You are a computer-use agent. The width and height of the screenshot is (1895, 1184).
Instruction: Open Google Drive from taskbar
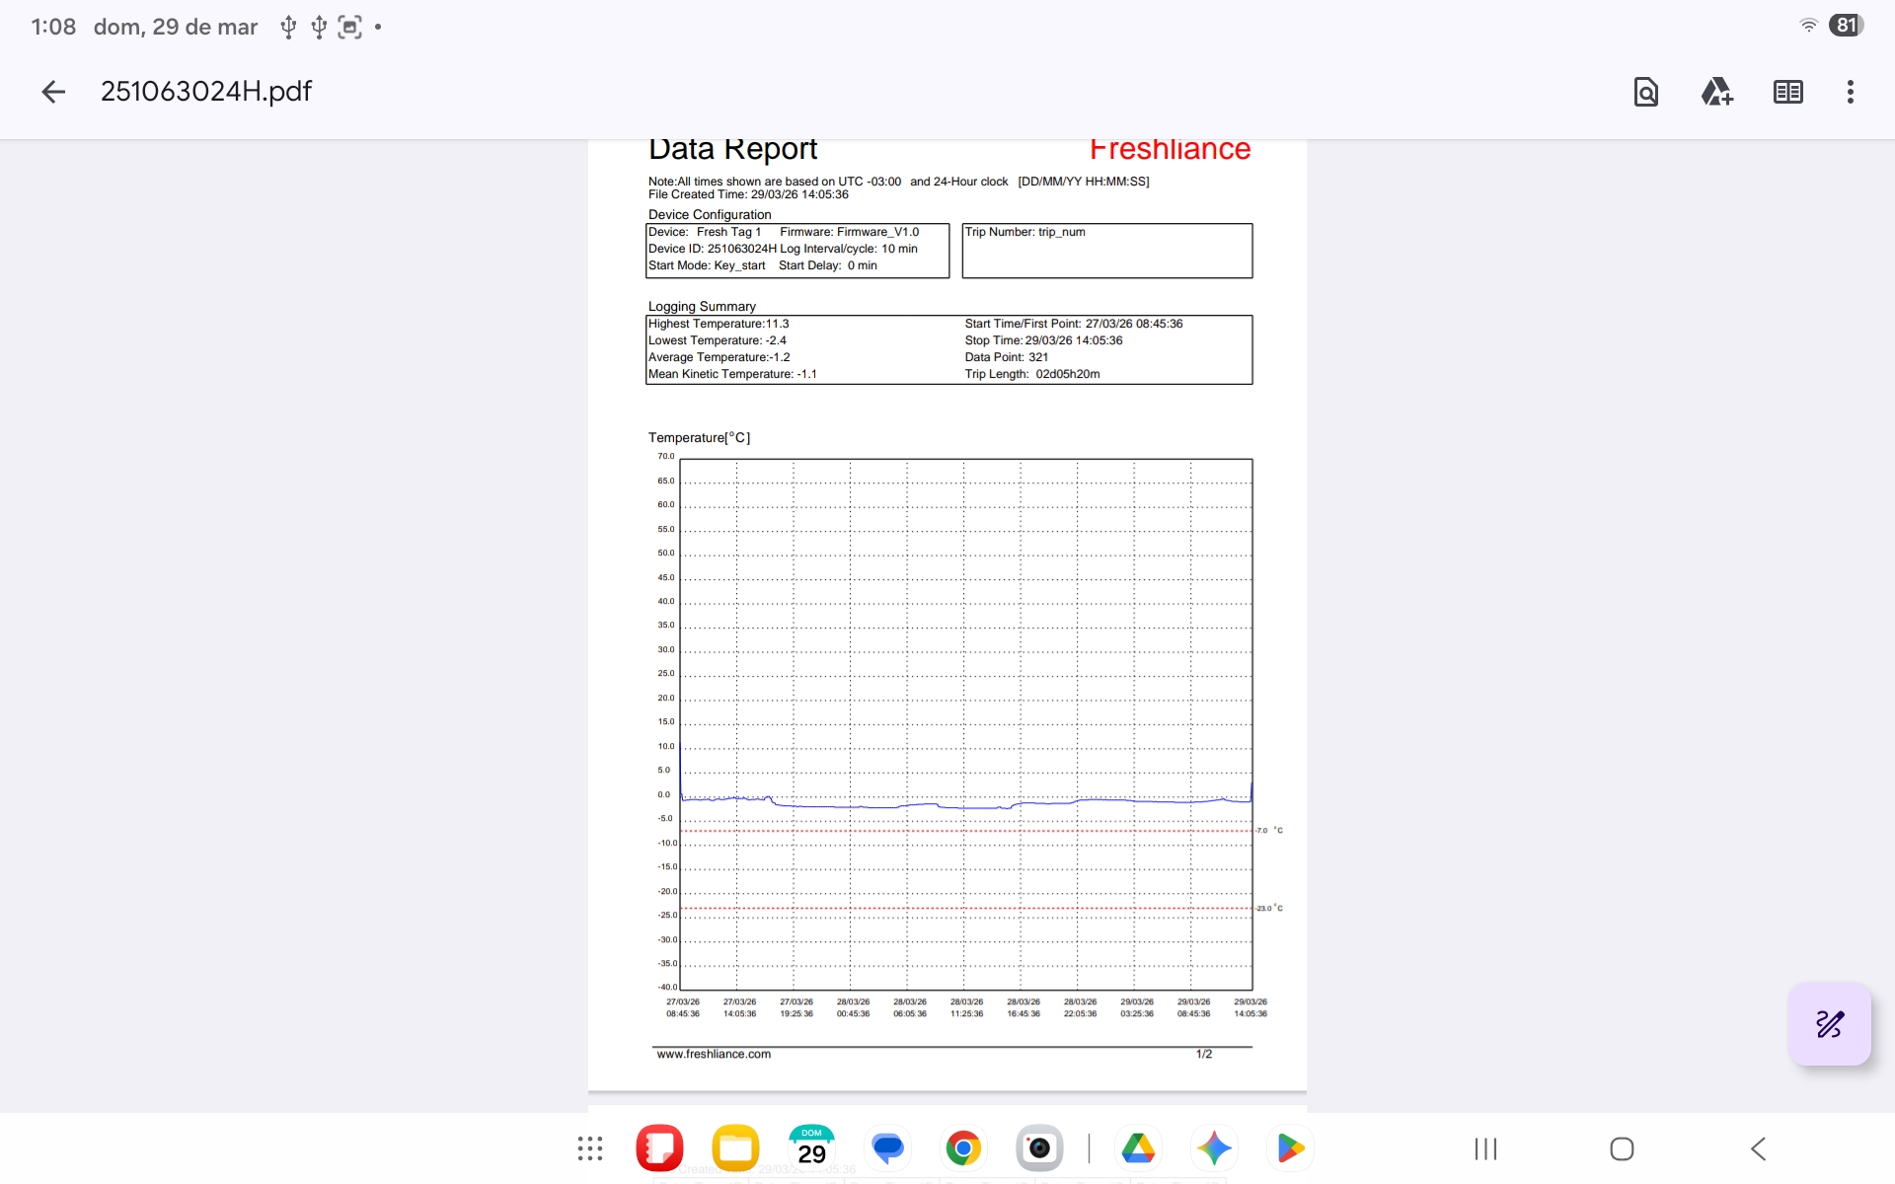(x=1138, y=1148)
